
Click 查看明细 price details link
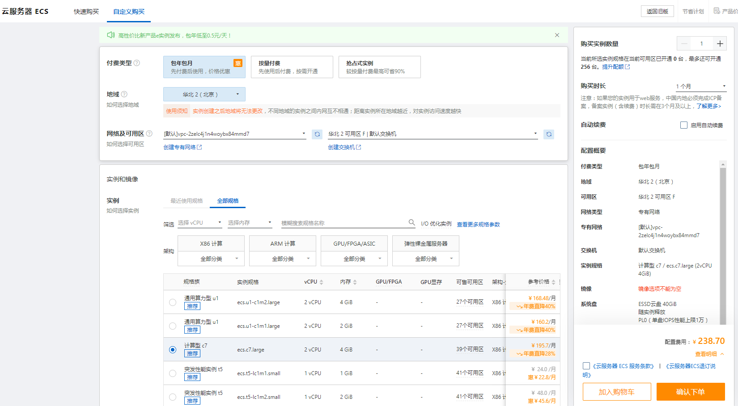click(x=706, y=354)
